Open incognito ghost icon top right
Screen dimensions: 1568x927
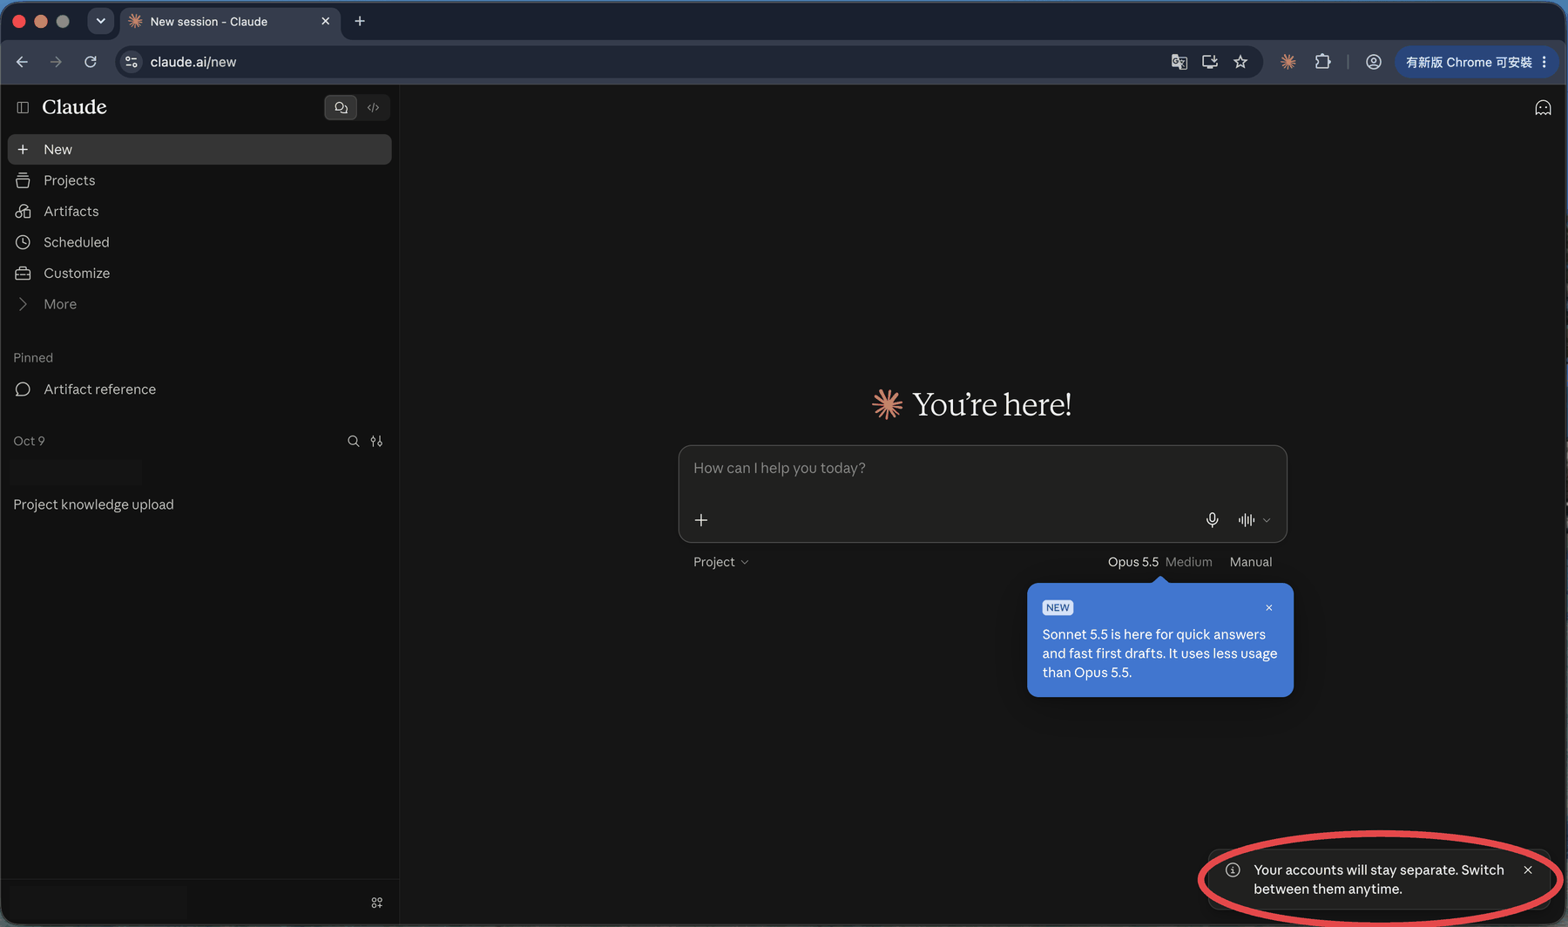(1543, 108)
